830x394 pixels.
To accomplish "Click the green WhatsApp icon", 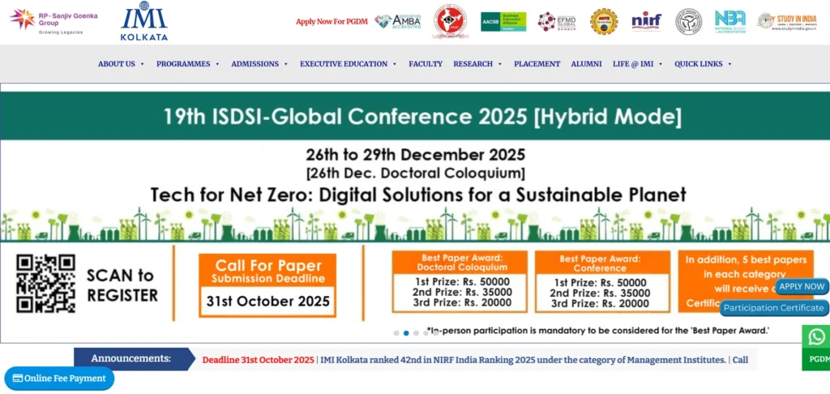I will point(816,337).
